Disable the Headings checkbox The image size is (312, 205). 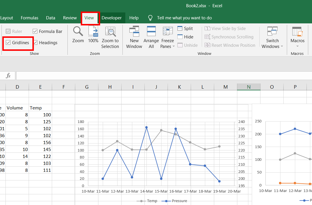click(35, 43)
